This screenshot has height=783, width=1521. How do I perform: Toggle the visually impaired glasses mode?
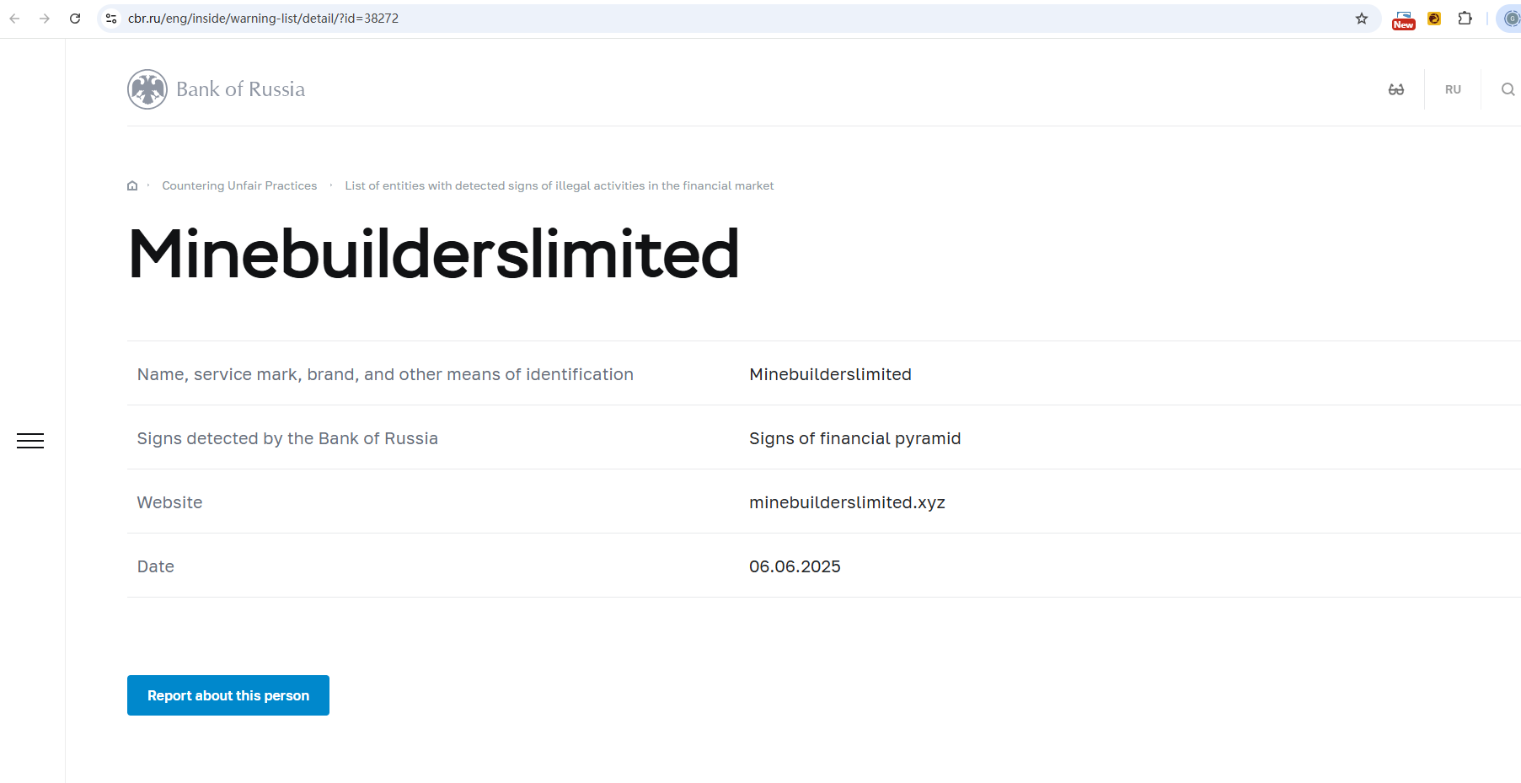point(1396,89)
